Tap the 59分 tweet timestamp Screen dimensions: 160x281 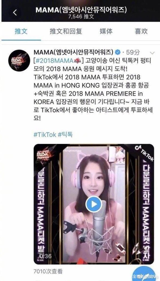click(x=133, y=52)
